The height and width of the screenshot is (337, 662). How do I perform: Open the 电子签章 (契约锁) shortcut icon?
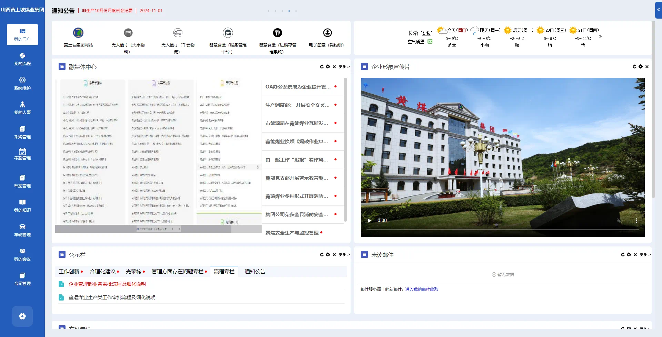point(327,33)
